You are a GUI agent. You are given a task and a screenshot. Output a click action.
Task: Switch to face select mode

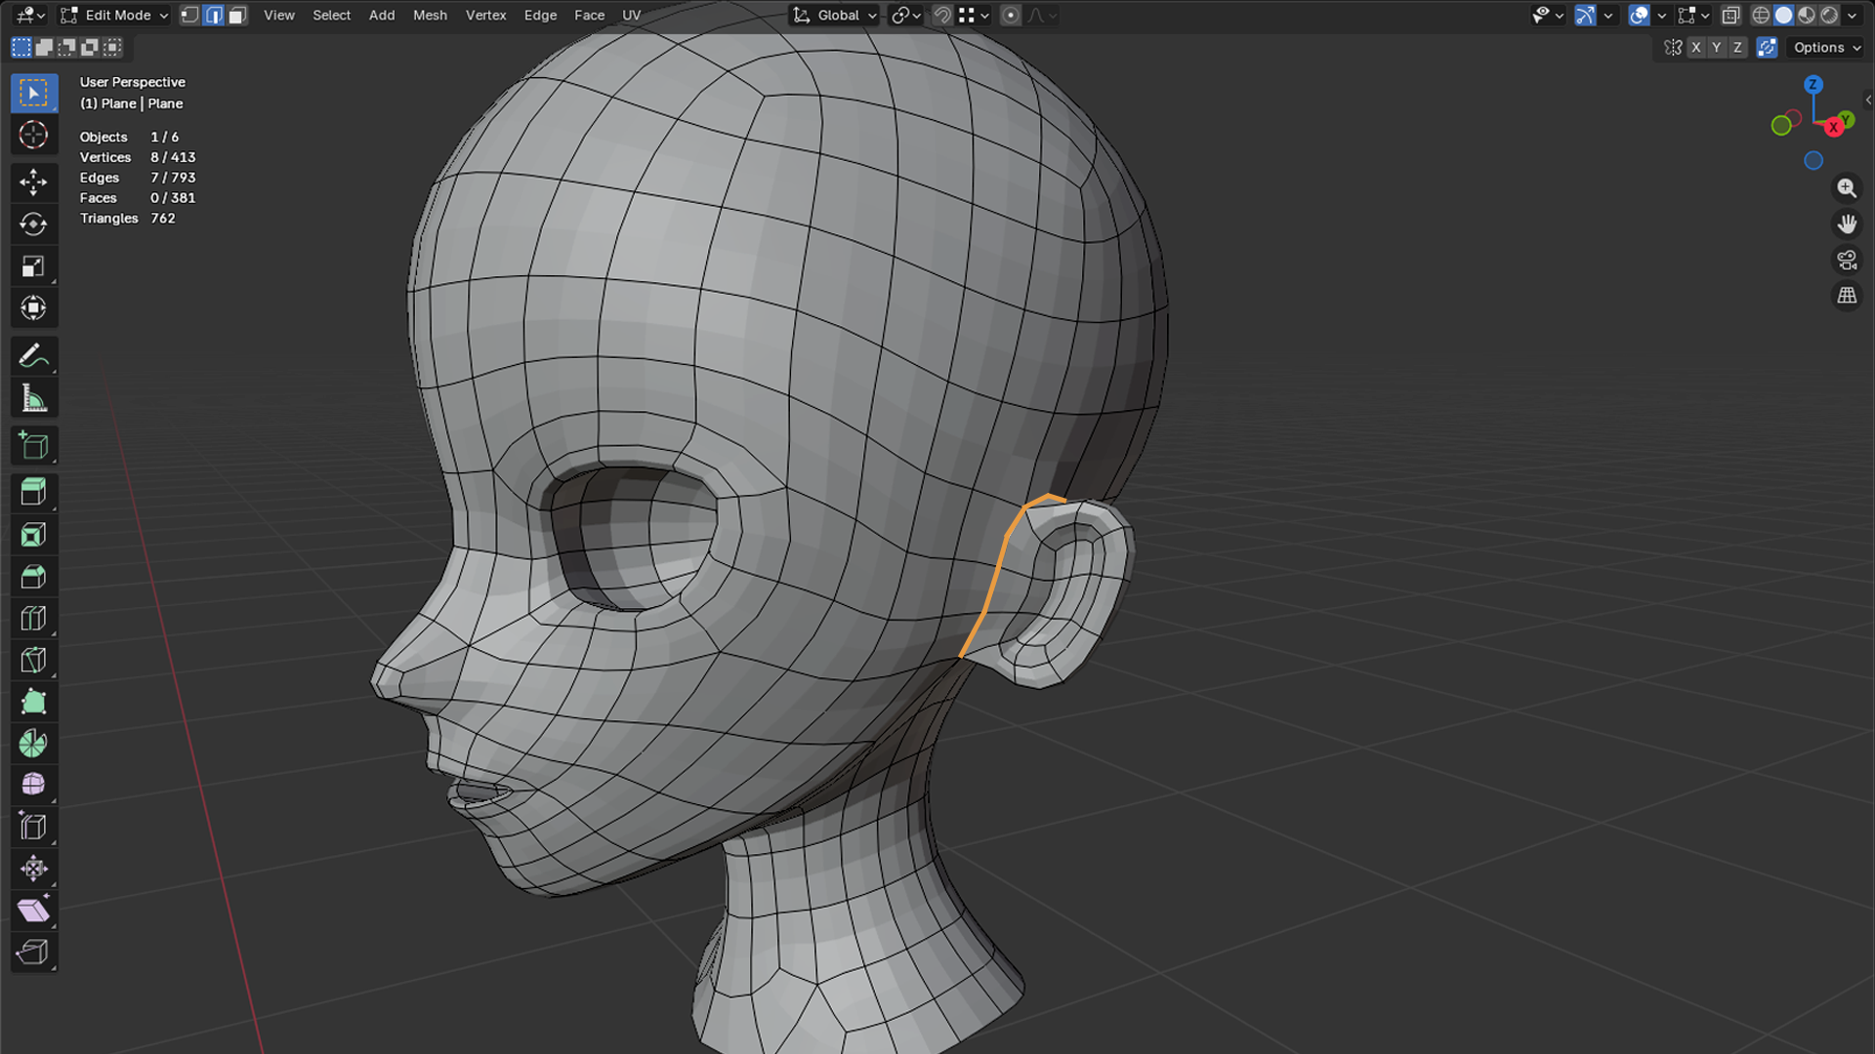(237, 15)
